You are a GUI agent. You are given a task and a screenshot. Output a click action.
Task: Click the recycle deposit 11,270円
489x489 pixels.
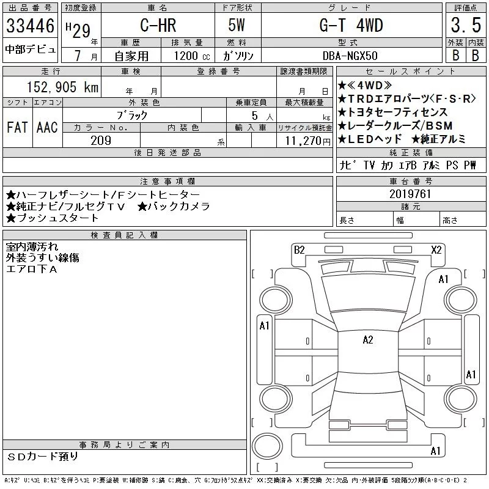(x=307, y=141)
